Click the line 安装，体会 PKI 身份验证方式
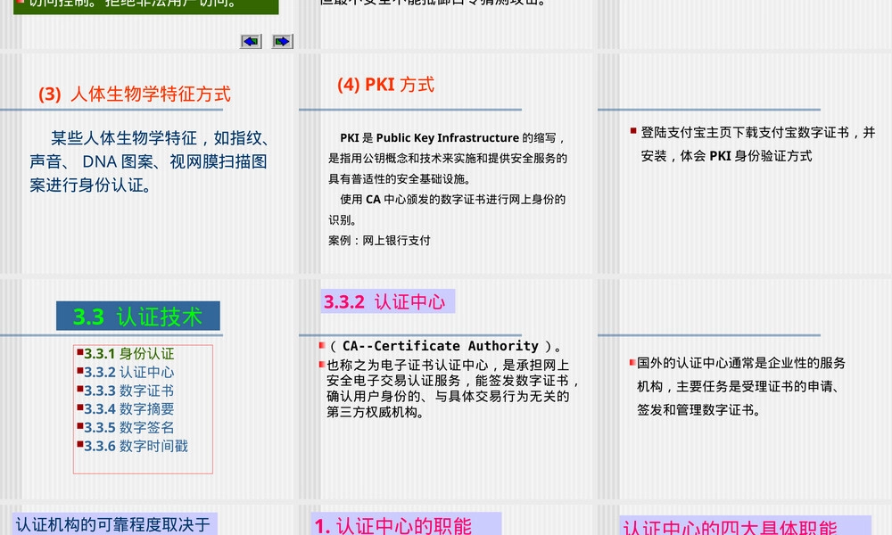The height and width of the screenshot is (535, 892). point(726,156)
